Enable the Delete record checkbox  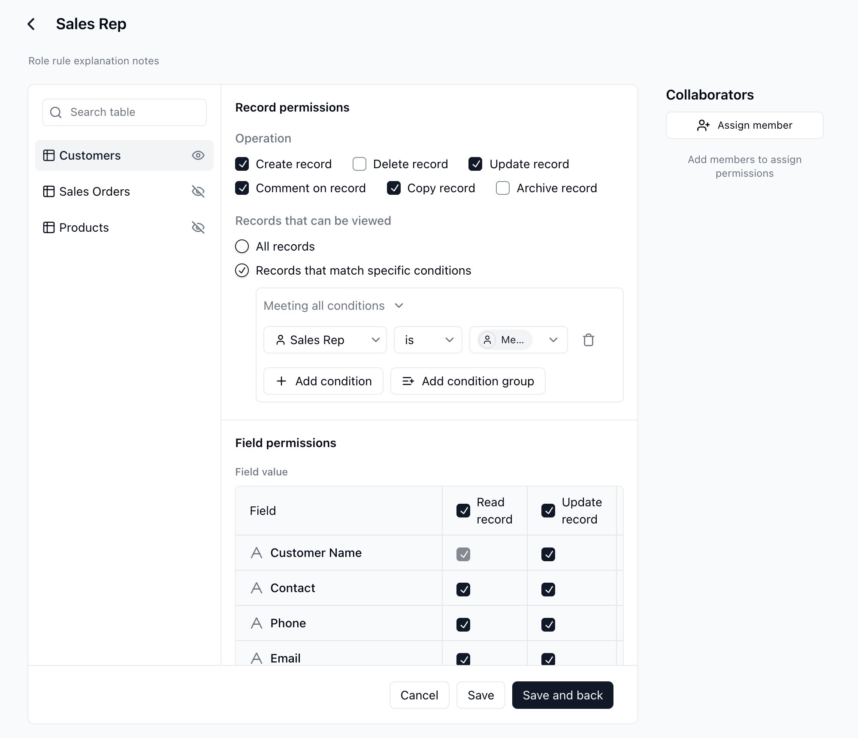[x=360, y=164]
